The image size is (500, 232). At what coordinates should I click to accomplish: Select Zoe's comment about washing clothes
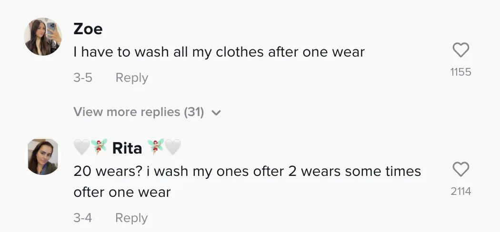click(219, 52)
